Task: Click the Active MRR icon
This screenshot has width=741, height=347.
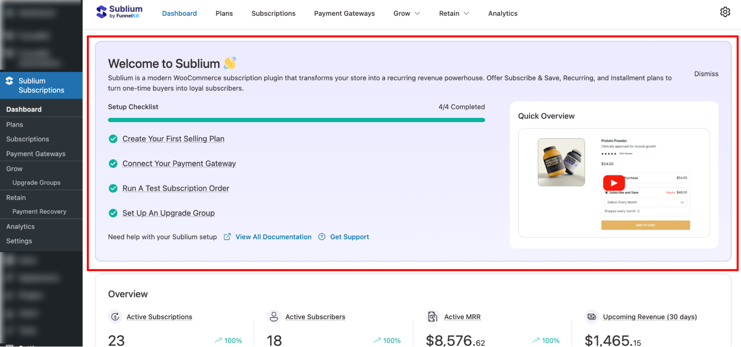Action: 433,317
